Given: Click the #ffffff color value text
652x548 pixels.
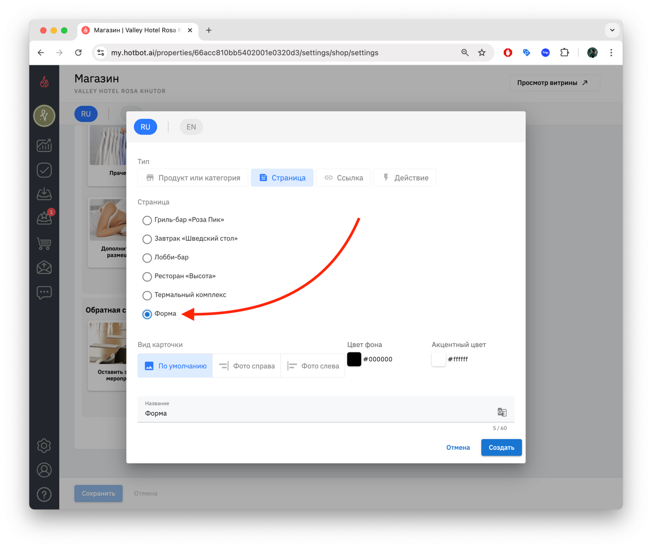Looking at the screenshot, I should tap(458, 359).
